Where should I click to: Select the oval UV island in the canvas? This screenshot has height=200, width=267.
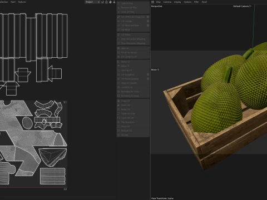click(27, 123)
